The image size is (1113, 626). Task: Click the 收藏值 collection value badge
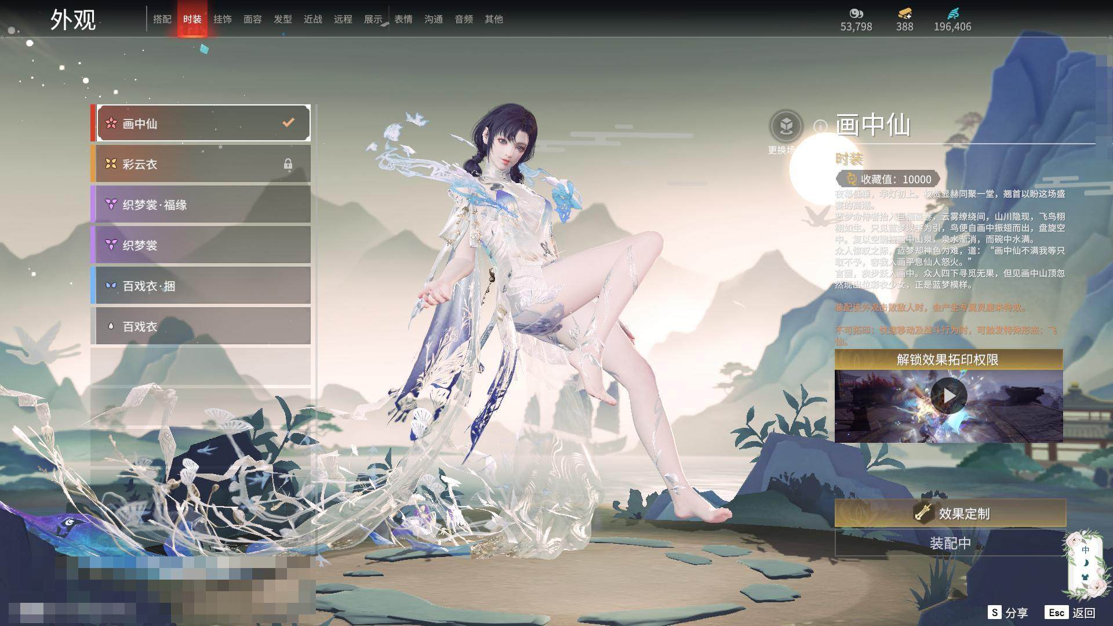click(x=888, y=179)
